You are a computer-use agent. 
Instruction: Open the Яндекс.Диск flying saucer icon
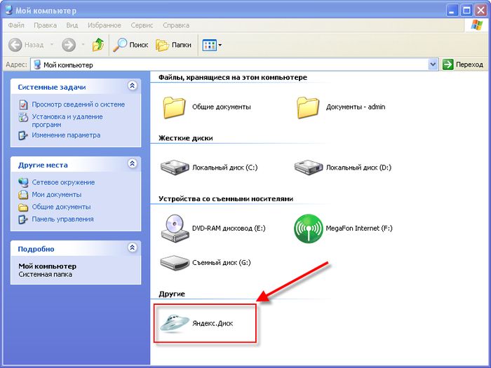tap(174, 324)
